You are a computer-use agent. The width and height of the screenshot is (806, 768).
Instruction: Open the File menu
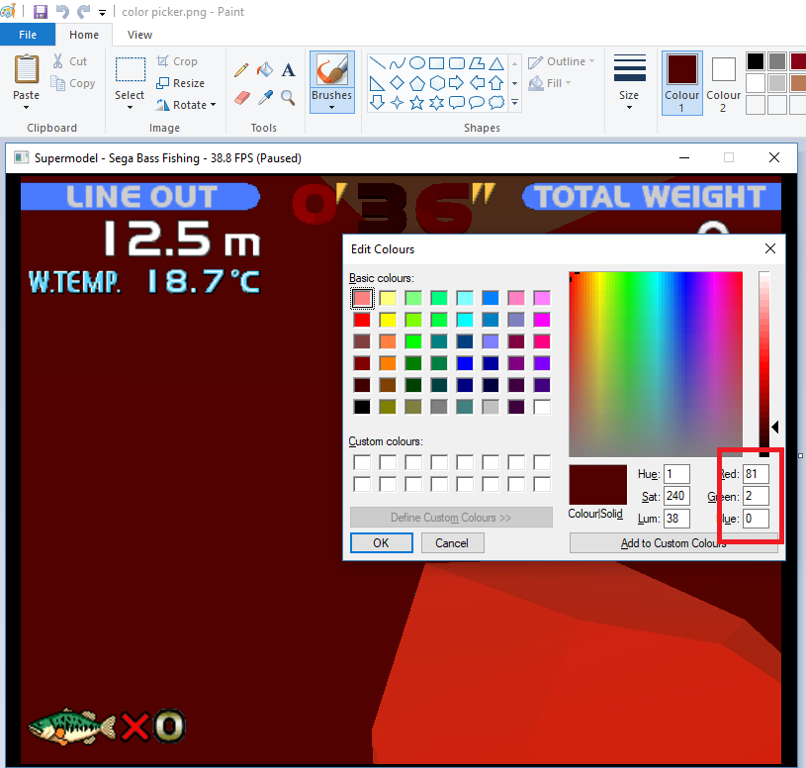[x=28, y=35]
